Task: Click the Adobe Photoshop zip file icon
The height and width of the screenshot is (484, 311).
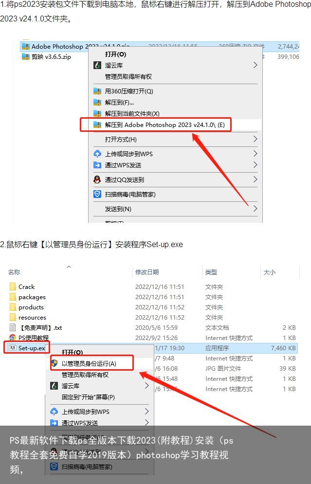Action: [26, 47]
